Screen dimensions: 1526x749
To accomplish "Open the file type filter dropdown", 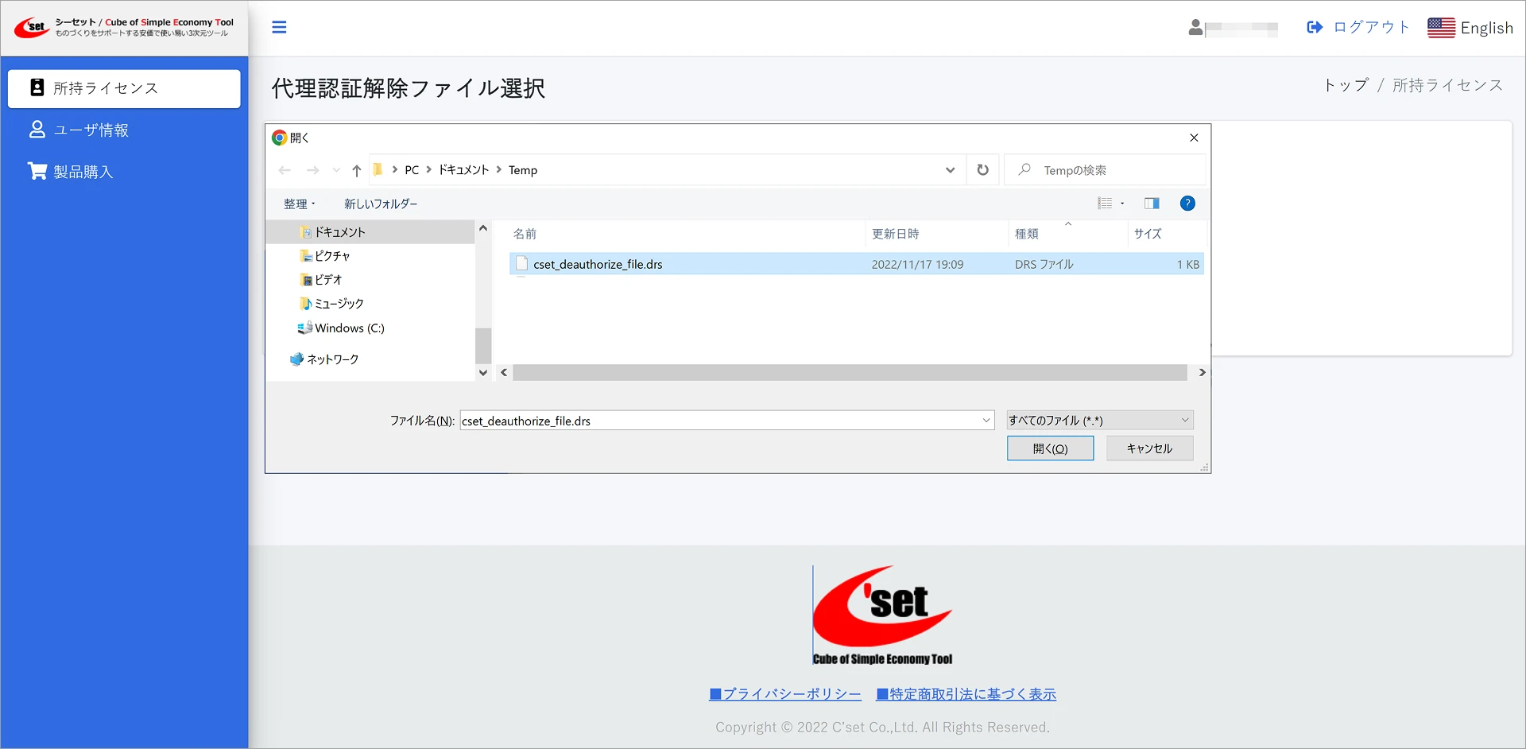I will pyautogui.click(x=1099, y=421).
